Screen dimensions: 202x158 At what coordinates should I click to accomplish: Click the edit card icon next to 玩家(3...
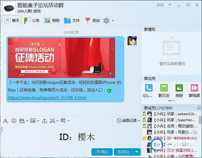point(195,132)
